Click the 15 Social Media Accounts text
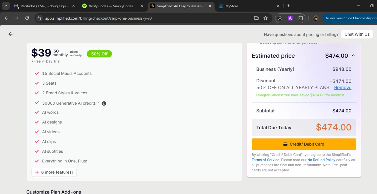 click(67, 74)
